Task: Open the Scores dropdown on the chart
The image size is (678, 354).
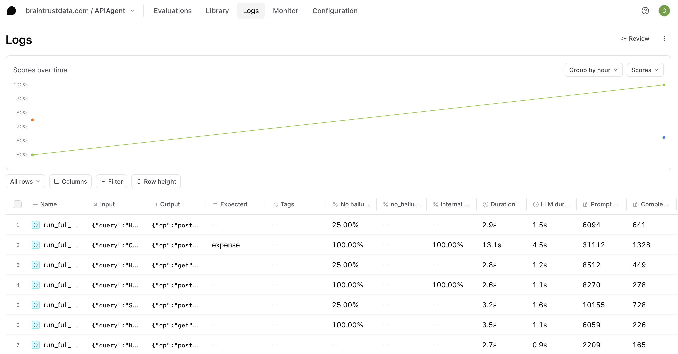Action: click(645, 70)
